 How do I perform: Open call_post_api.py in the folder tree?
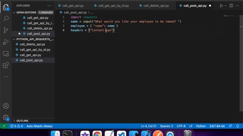(31, 60)
